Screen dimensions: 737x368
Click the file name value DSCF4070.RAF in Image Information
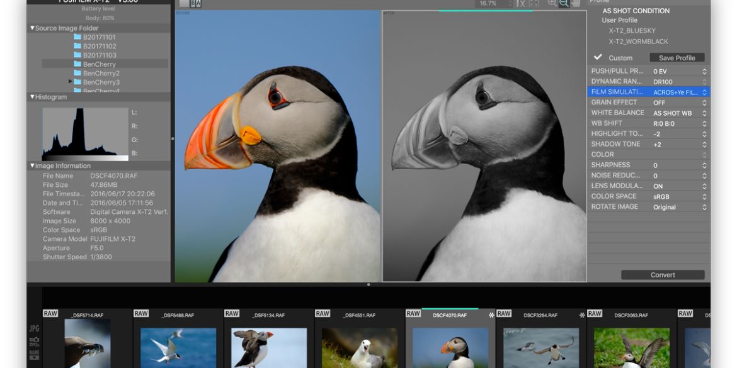114,176
